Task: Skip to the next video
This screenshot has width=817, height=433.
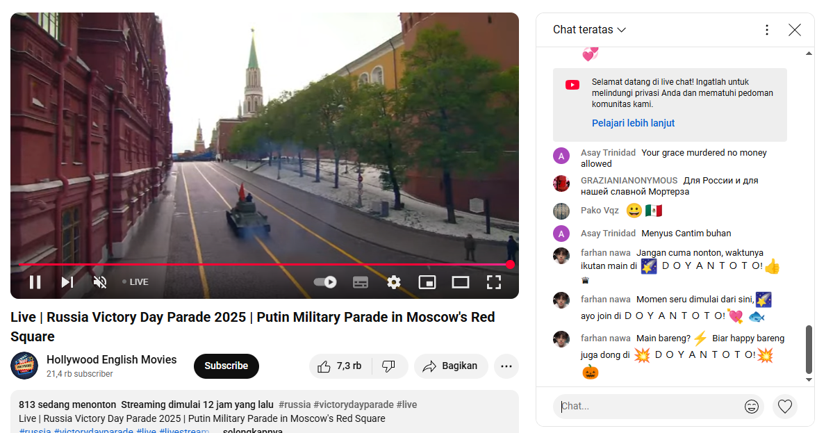Action: click(x=67, y=282)
